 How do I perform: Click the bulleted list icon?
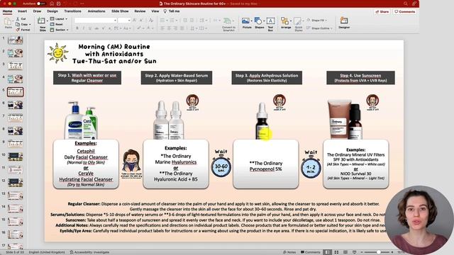[162, 21]
